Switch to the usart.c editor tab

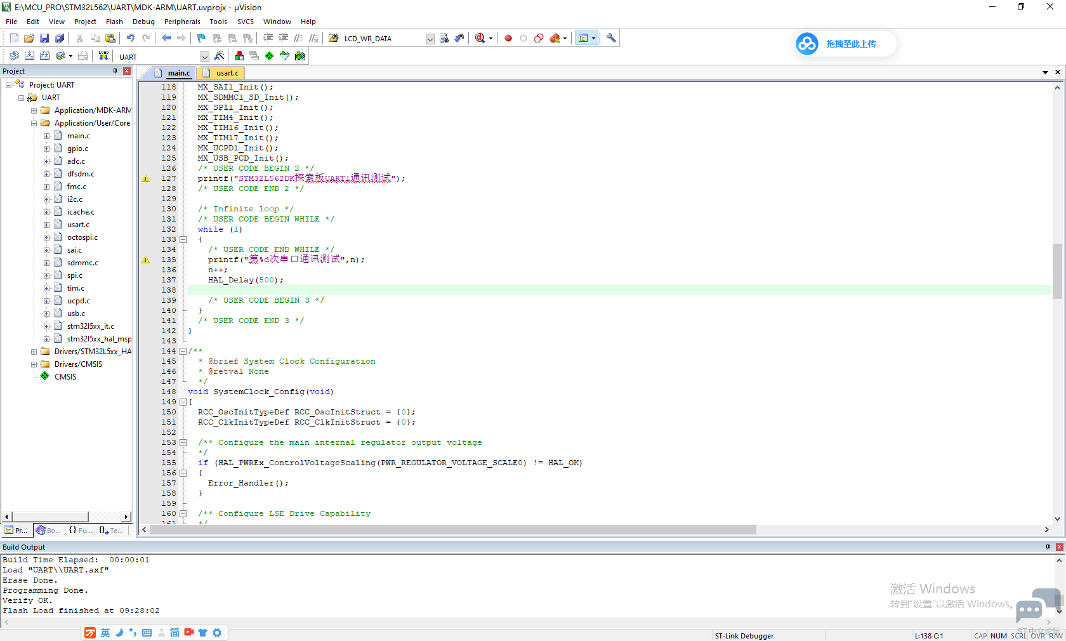pyautogui.click(x=221, y=73)
